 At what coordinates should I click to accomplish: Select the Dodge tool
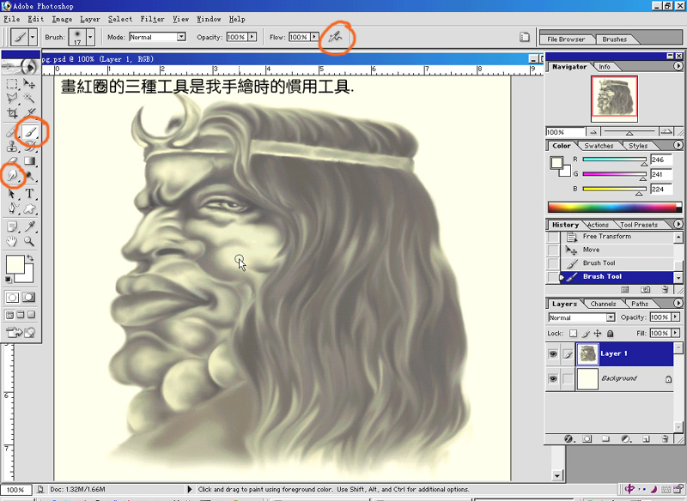[29, 176]
